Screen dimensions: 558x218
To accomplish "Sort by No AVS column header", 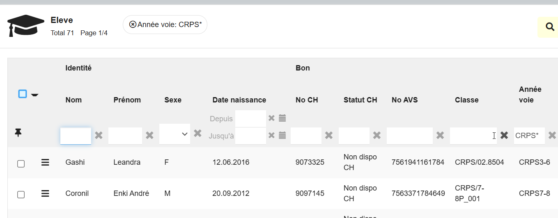I will pyautogui.click(x=404, y=100).
